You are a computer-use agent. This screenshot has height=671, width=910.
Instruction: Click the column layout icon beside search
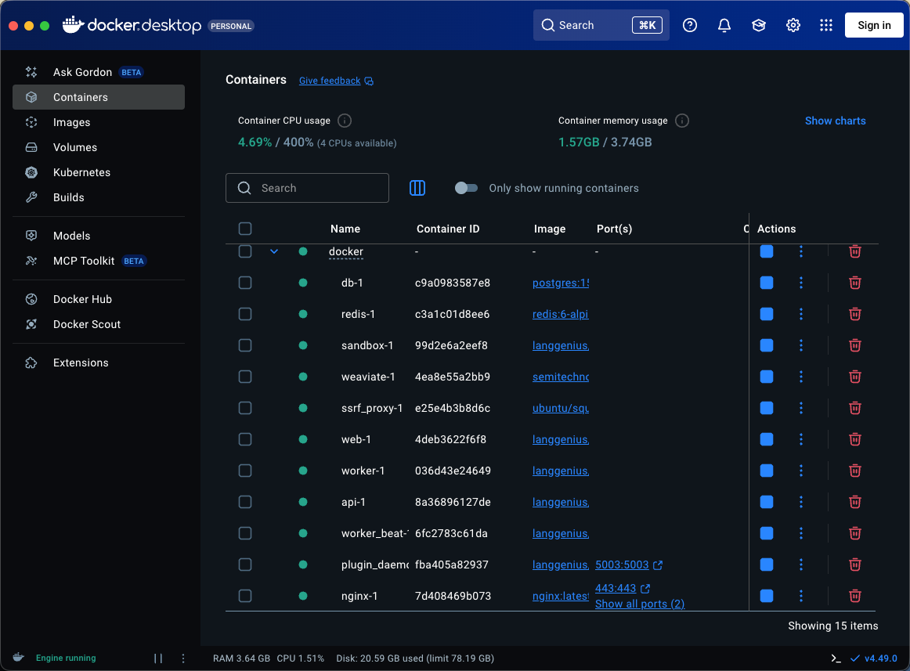point(417,188)
